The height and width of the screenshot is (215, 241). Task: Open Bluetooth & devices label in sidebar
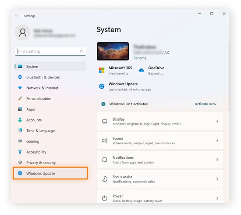pos(43,77)
